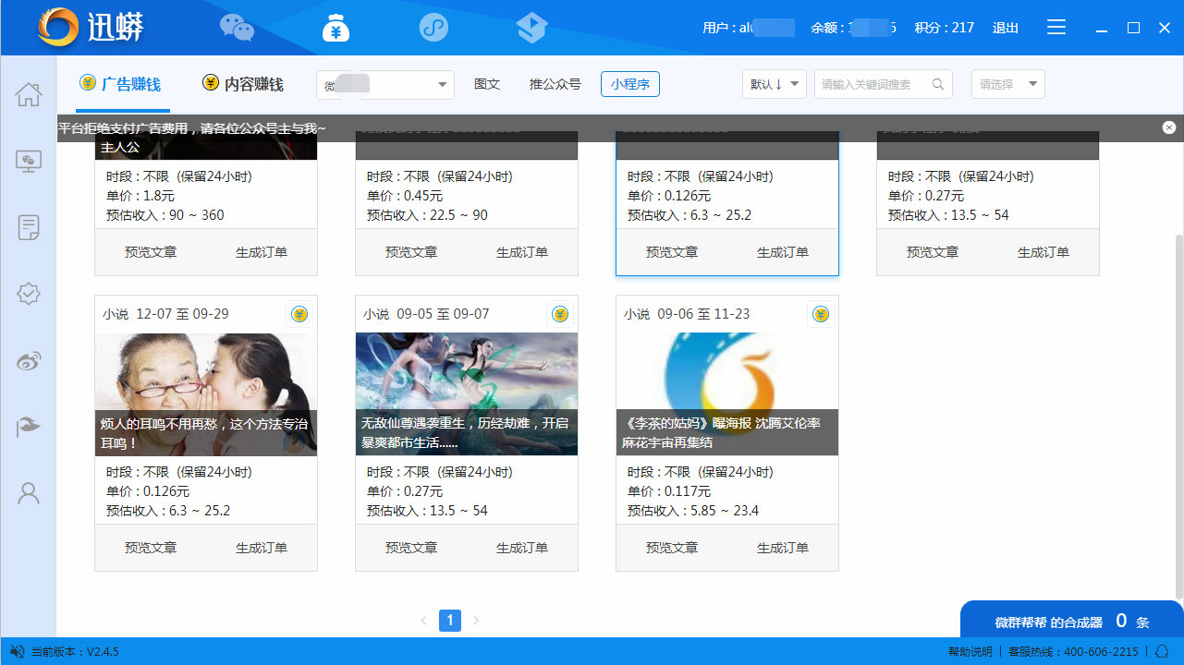Open the Weibo icon in sidebar
Screen dimensions: 1184x665
[29, 360]
